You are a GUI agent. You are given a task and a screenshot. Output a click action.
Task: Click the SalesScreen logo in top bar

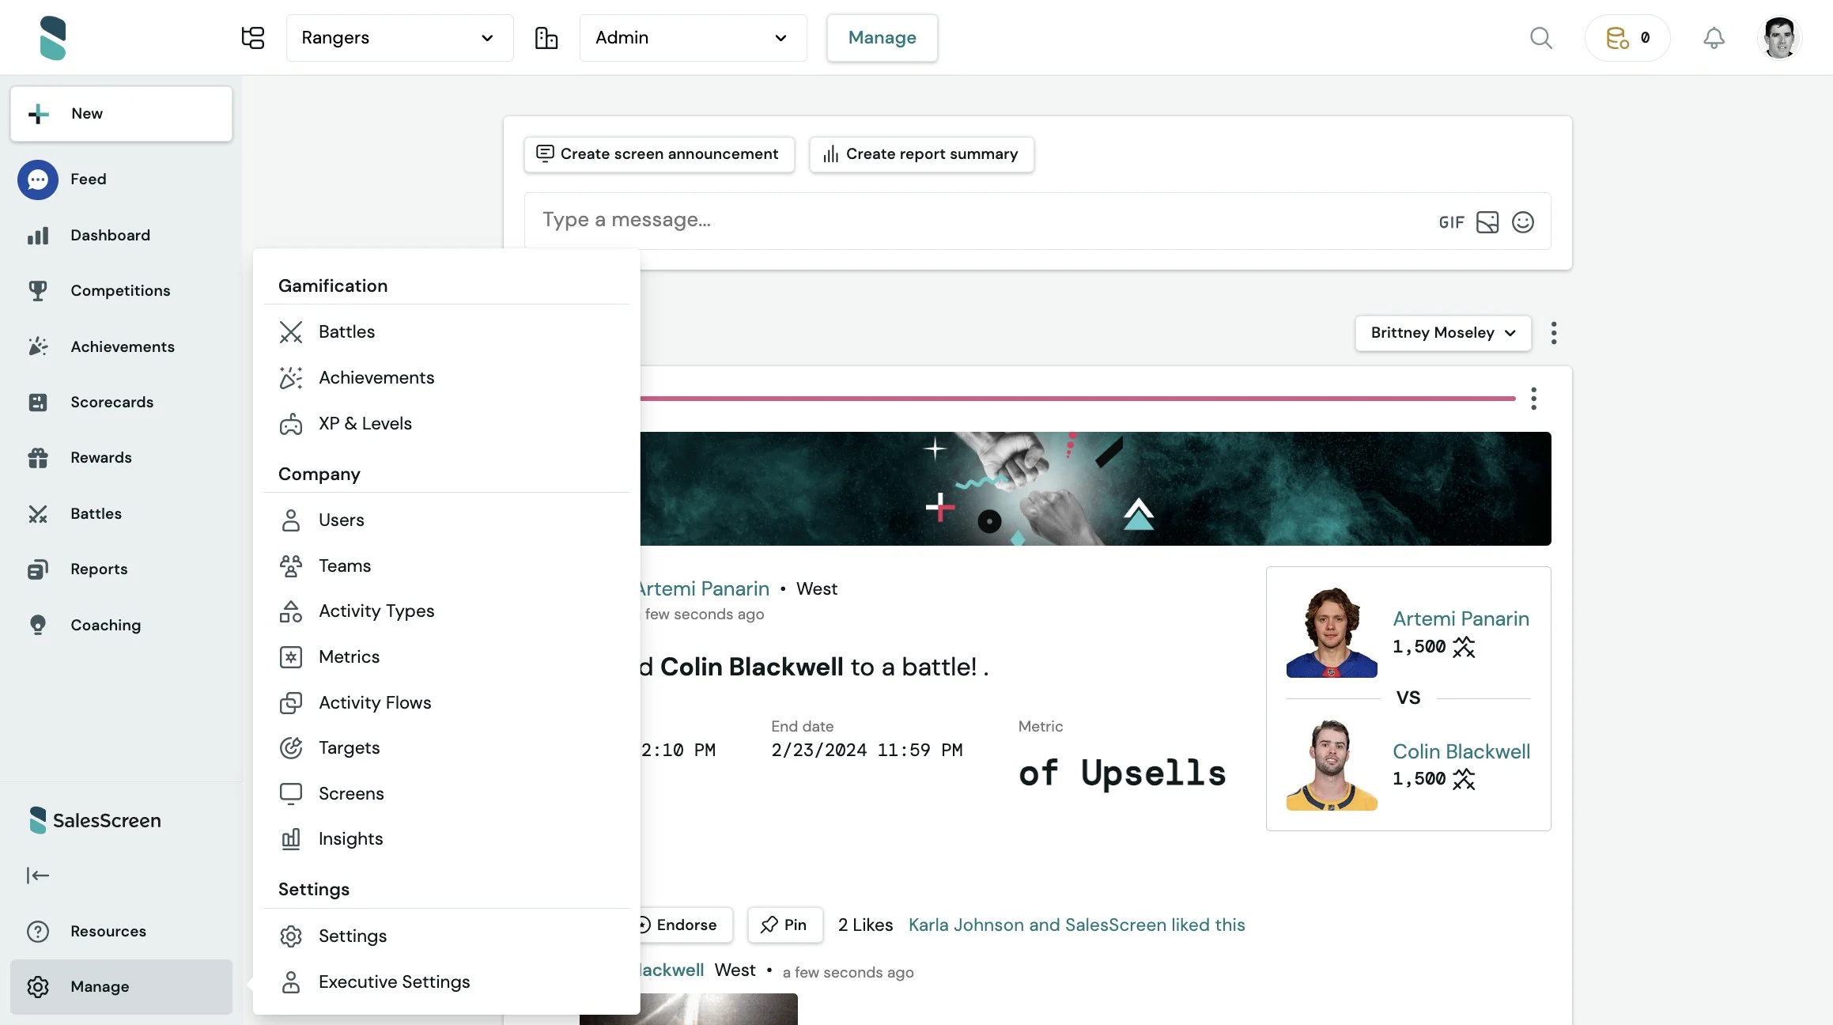(53, 37)
